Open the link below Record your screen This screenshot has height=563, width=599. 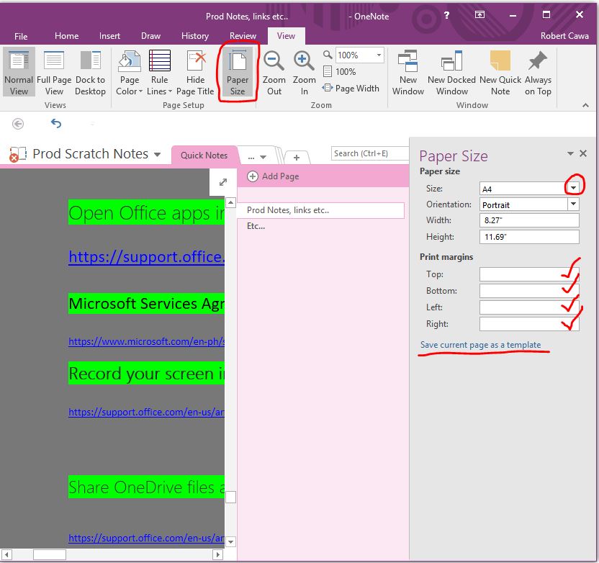pyautogui.click(x=147, y=412)
